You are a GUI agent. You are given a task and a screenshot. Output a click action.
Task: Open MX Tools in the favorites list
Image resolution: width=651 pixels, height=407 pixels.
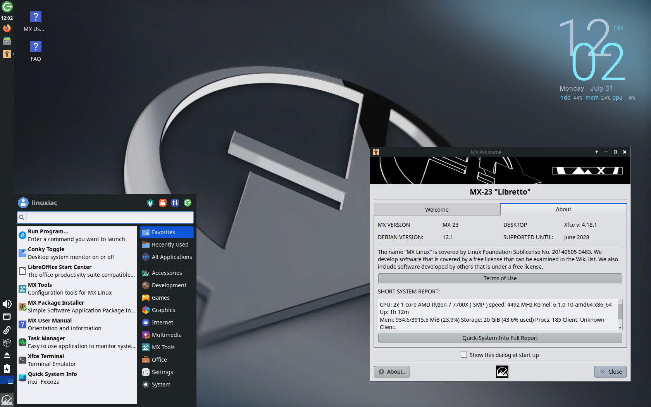pos(77,289)
